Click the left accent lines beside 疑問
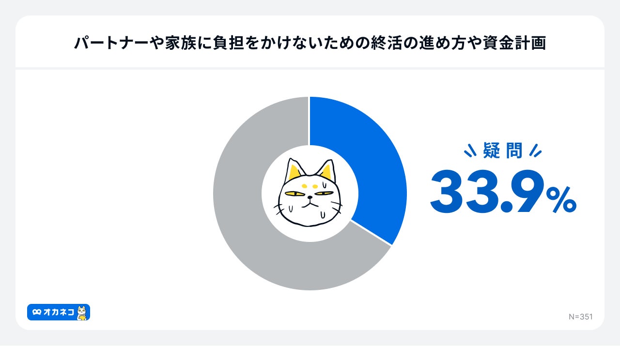 click(x=471, y=152)
